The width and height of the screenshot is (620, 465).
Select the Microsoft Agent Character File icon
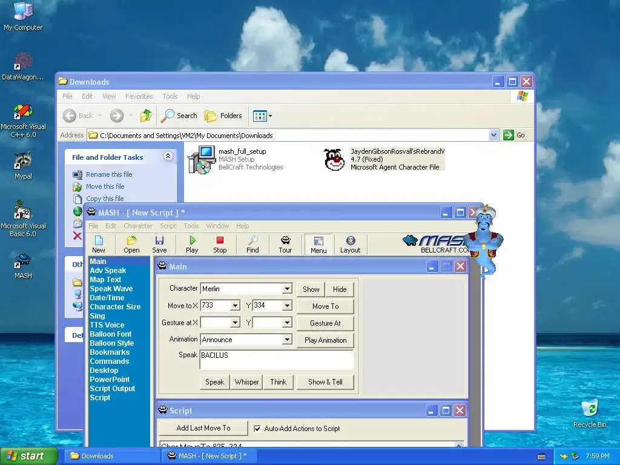334,160
